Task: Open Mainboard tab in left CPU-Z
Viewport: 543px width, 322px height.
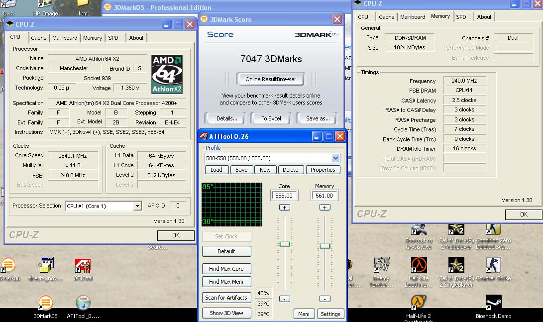Action: pos(65,38)
